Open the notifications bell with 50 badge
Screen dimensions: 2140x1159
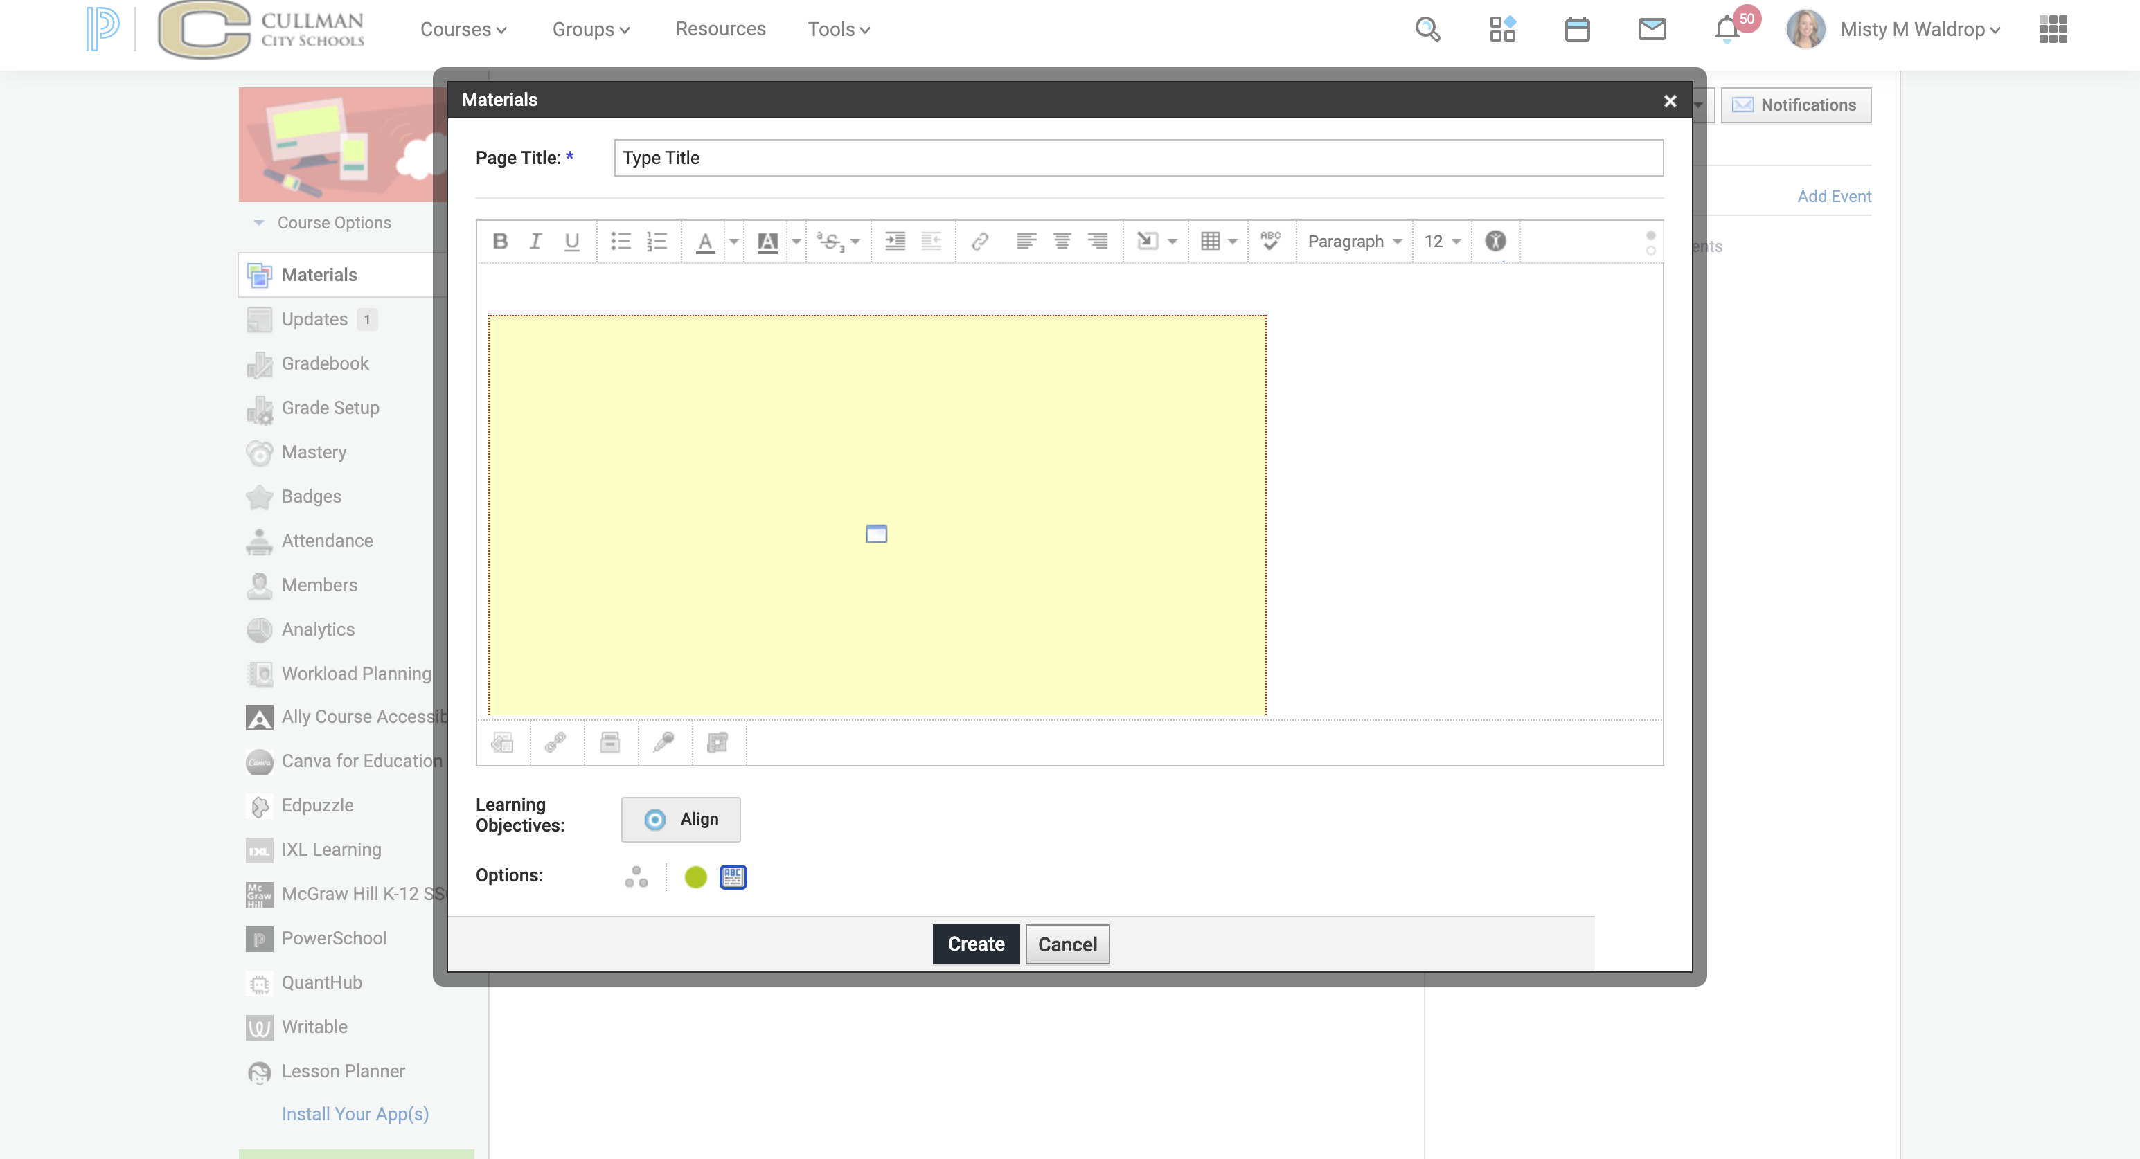(x=1728, y=29)
